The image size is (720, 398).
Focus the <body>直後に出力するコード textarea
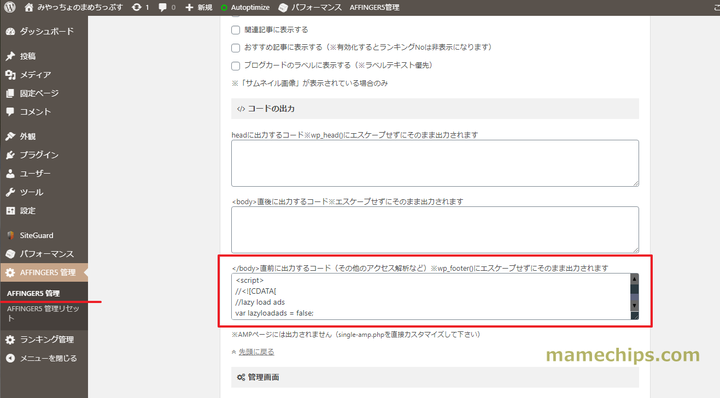[435, 230]
